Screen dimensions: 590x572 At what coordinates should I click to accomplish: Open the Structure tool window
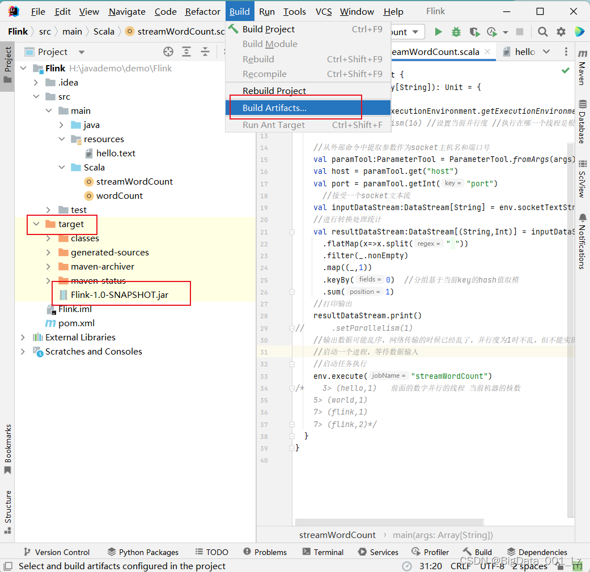click(7, 512)
